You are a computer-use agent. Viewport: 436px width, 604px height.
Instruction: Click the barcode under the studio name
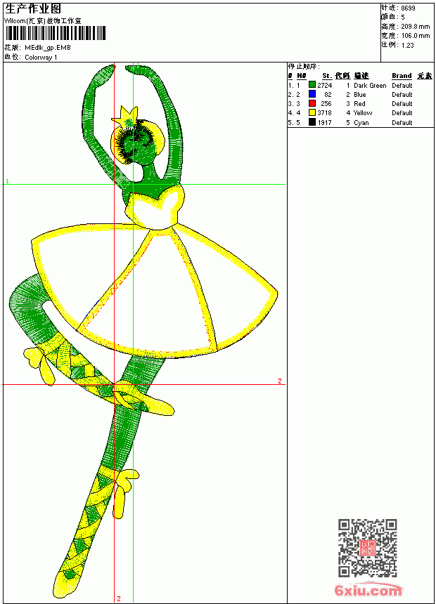[55, 33]
